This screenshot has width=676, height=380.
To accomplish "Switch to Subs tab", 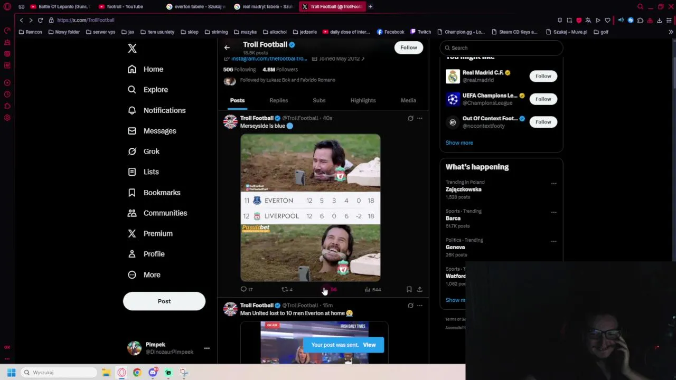I will (319, 100).
